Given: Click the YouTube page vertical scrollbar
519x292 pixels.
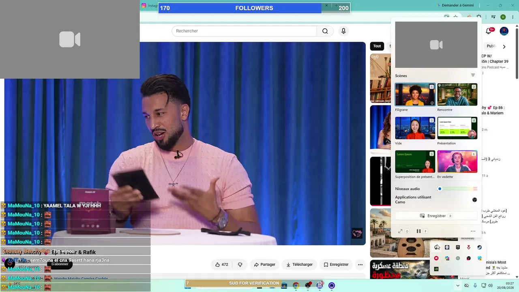Looking at the screenshot, I should 517,53.
